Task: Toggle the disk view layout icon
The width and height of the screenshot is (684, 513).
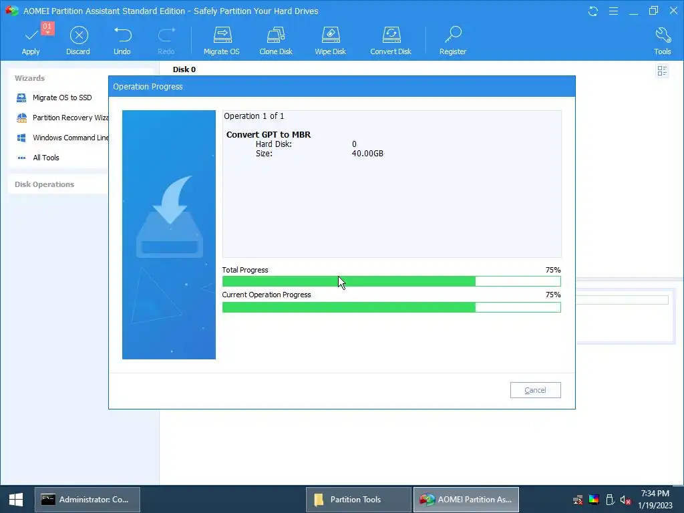Action: point(662,71)
